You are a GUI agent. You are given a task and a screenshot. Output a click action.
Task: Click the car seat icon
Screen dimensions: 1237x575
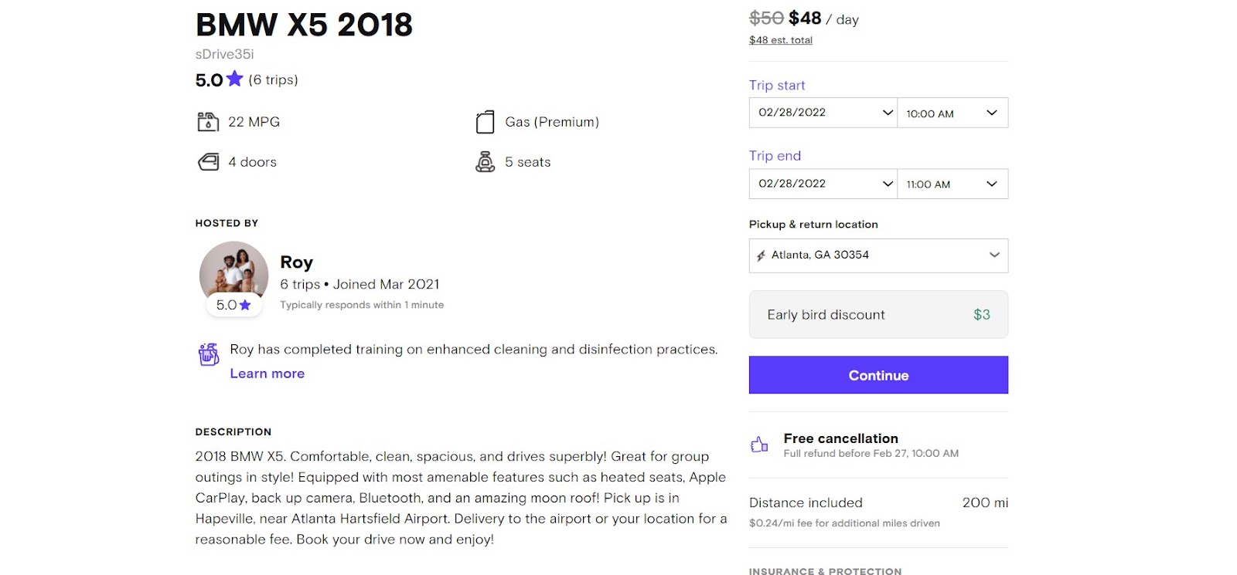pos(485,162)
